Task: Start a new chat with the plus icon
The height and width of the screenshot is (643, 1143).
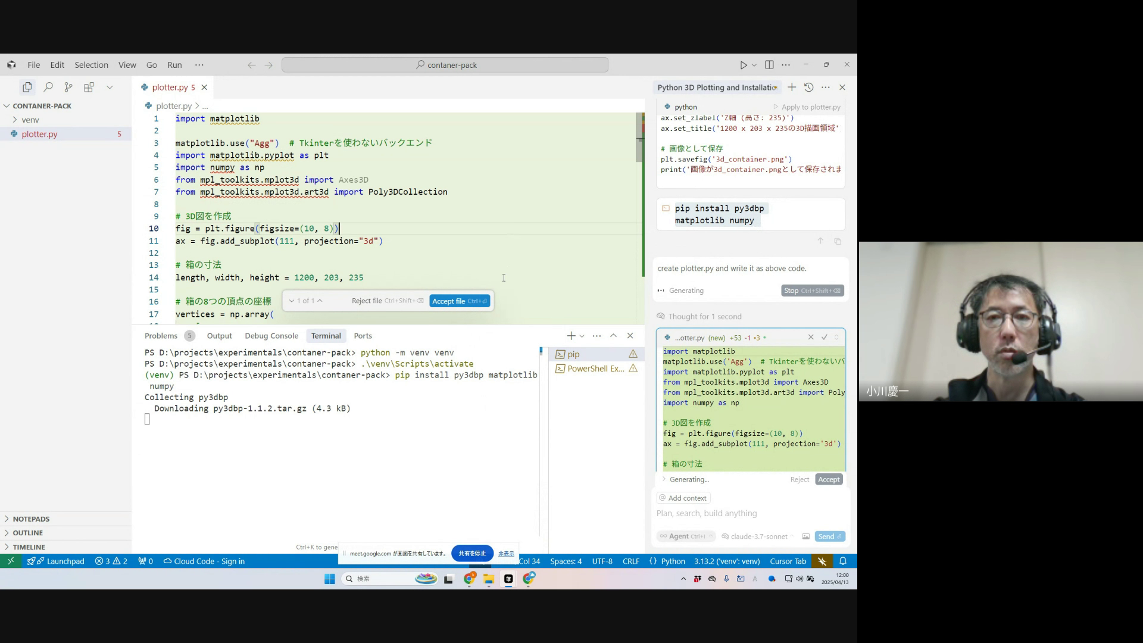Action: [x=791, y=88]
